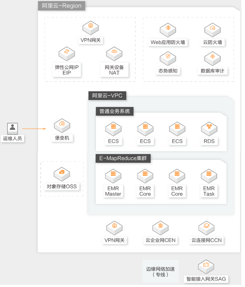Select the 数据库审计 icon

[x=213, y=58]
